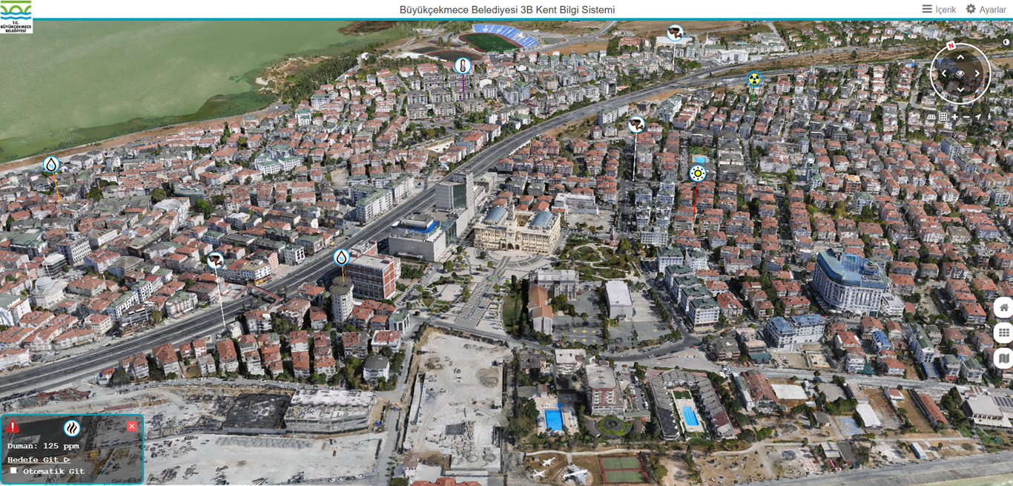Select the water drop marker by the round tower

[x=341, y=257]
